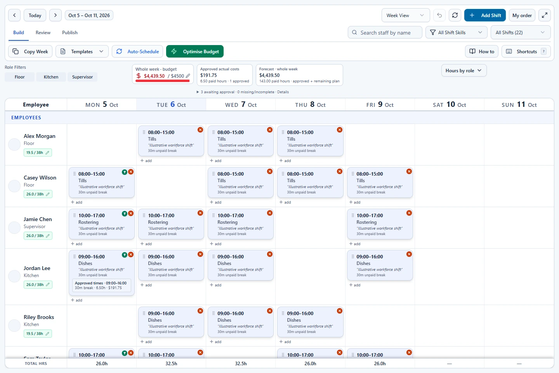This screenshot has height=373, width=559.
Task: Open the How to guide
Action: pos(482,52)
